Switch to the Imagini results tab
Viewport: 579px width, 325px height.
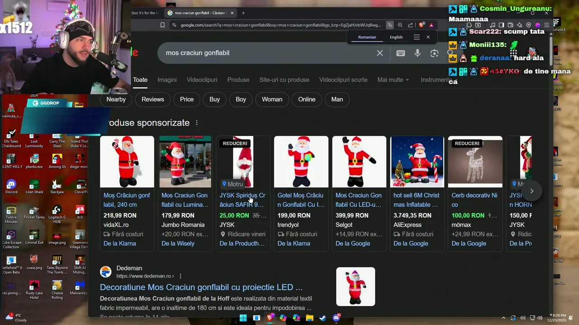[x=167, y=80]
